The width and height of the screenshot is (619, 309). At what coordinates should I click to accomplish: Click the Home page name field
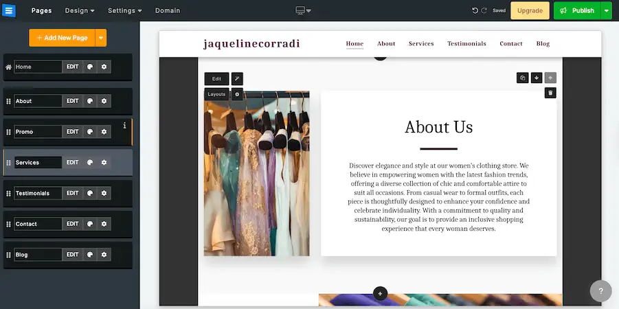38,67
